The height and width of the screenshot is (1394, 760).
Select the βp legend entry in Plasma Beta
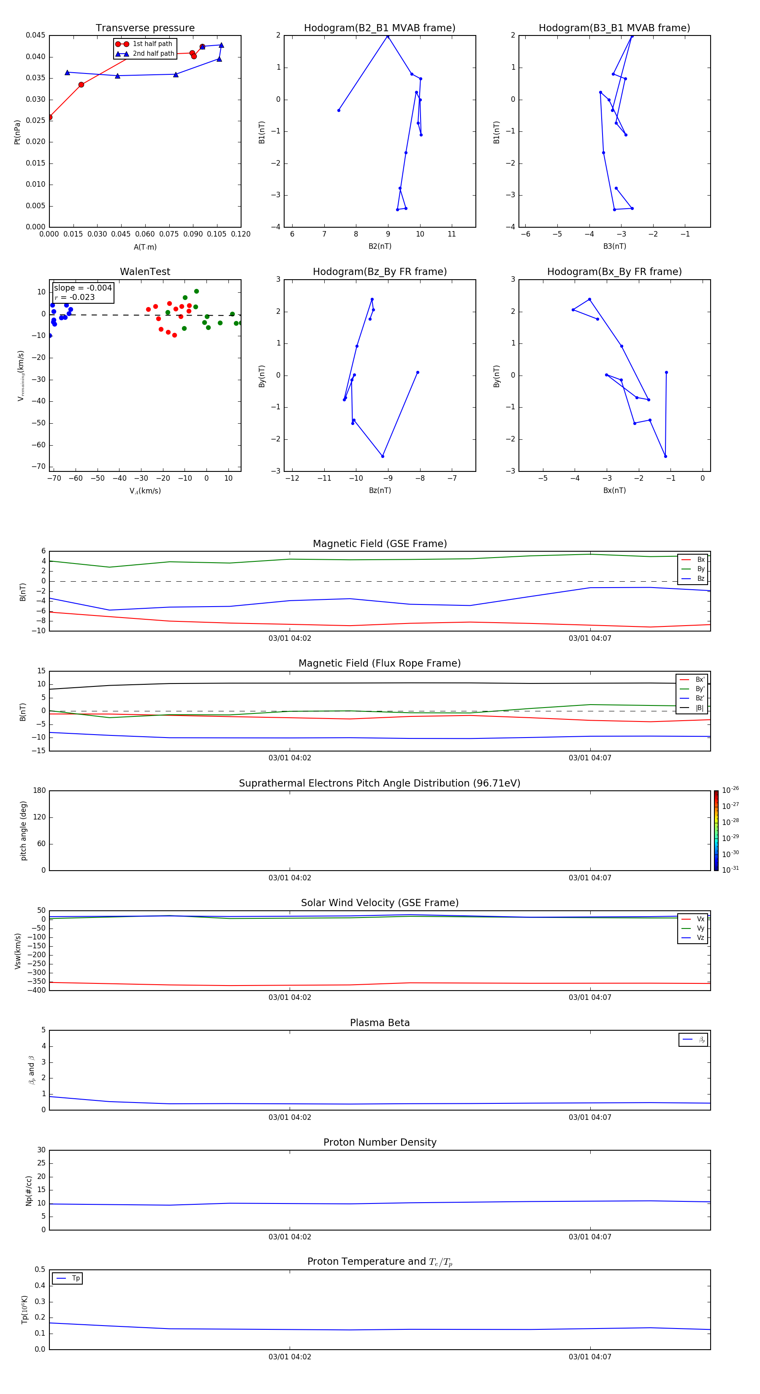[693, 1040]
